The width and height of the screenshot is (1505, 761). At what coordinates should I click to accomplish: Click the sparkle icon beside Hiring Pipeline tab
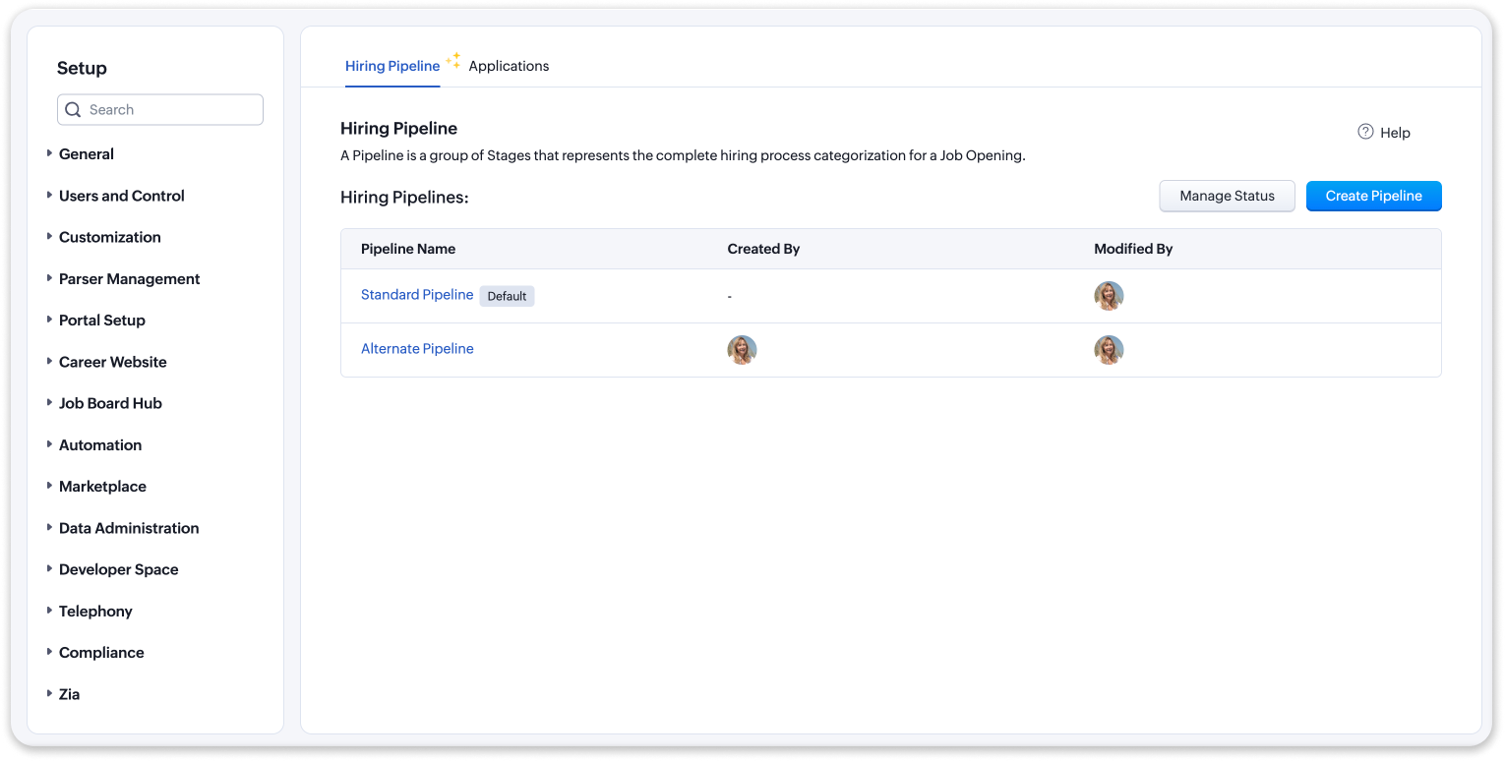point(453,61)
